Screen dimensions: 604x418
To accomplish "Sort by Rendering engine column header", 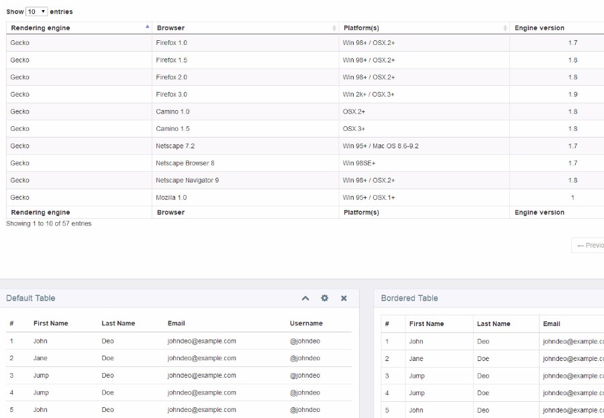I will [79, 28].
